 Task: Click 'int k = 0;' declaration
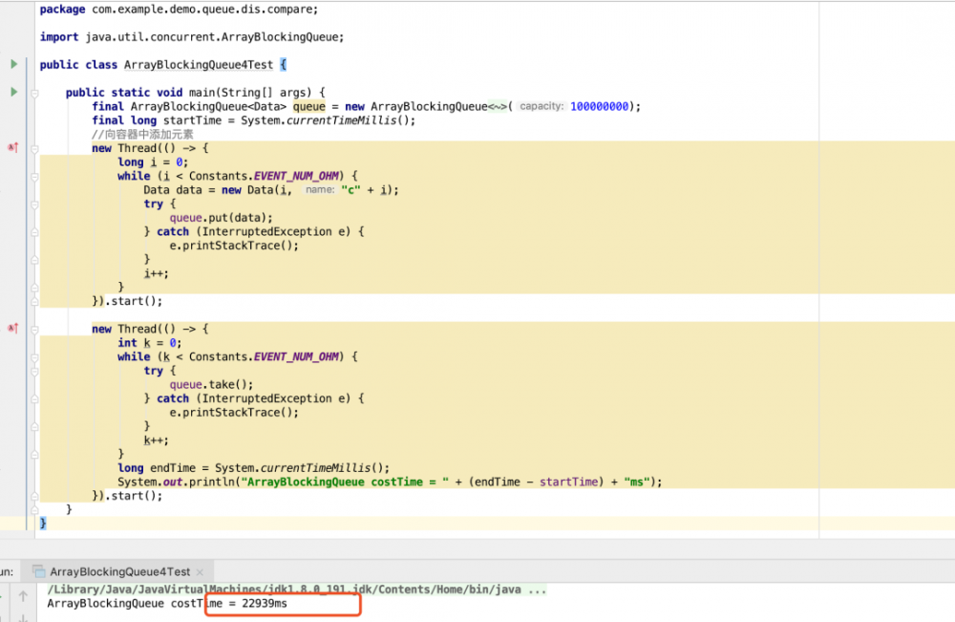pyautogui.click(x=150, y=343)
